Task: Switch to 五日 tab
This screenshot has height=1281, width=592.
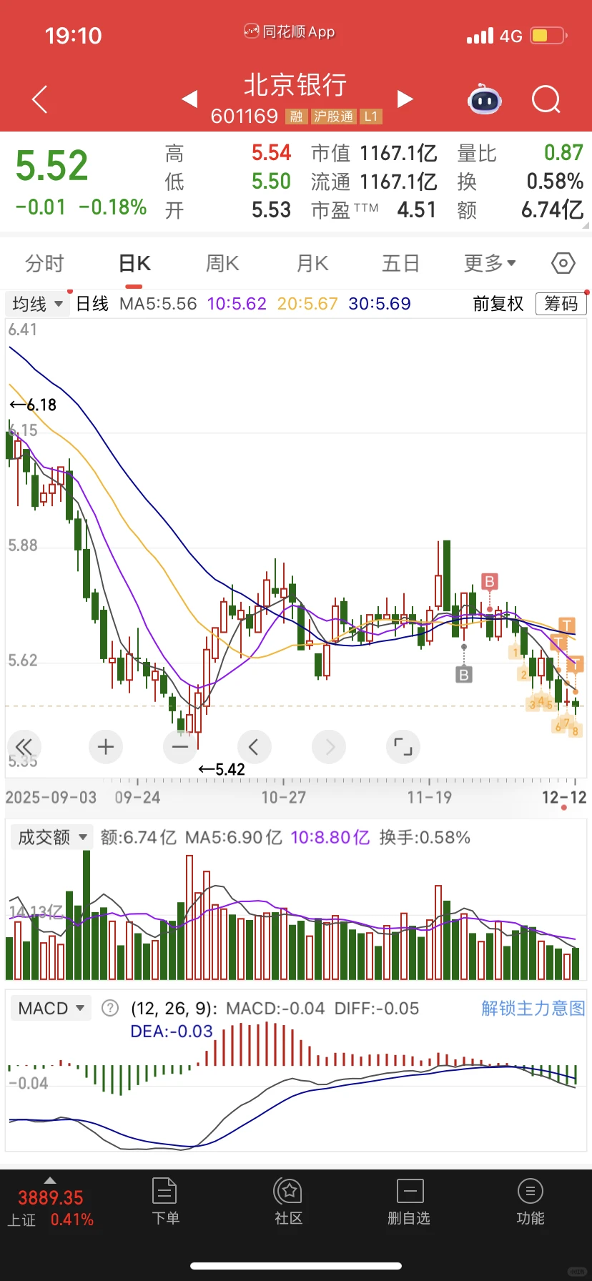Action: coord(400,263)
